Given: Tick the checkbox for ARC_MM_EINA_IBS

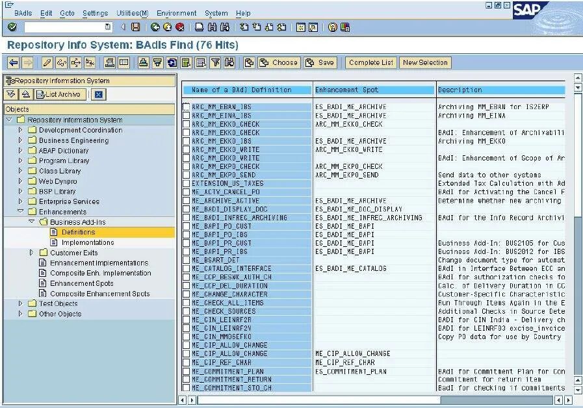Looking at the screenshot, I should click(x=187, y=116).
